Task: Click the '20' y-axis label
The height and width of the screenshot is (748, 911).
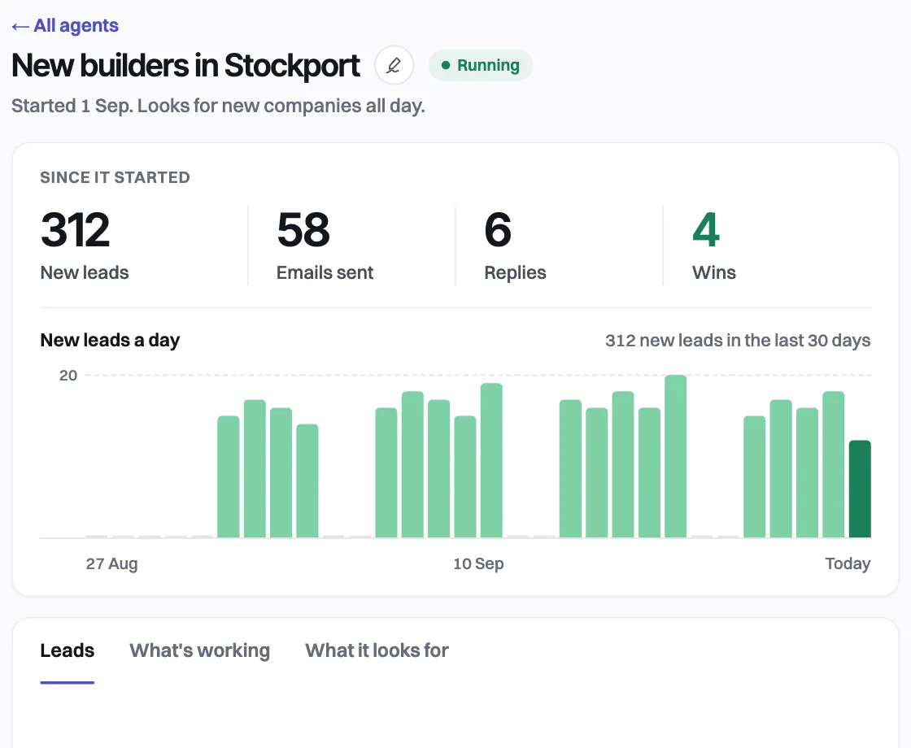Action: pyautogui.click(x=68, y=376)
